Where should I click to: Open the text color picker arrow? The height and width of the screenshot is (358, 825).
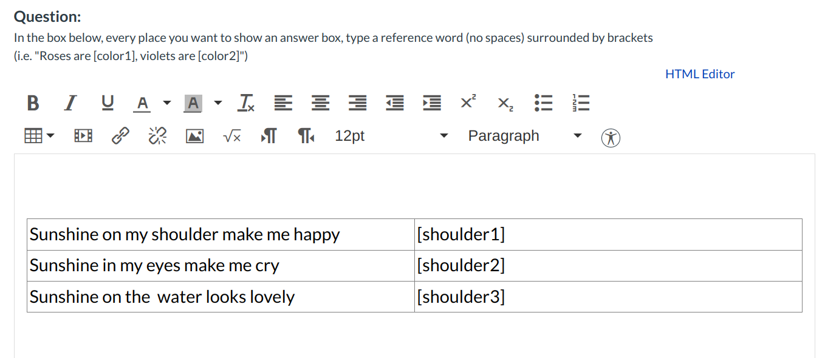[167, 103]
